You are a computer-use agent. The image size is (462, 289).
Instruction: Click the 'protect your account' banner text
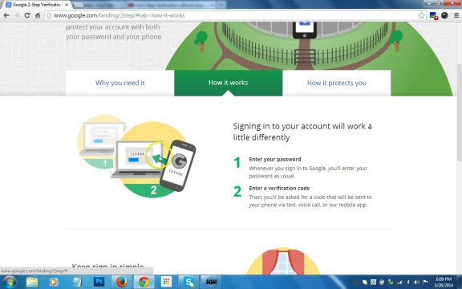[114, 32]
